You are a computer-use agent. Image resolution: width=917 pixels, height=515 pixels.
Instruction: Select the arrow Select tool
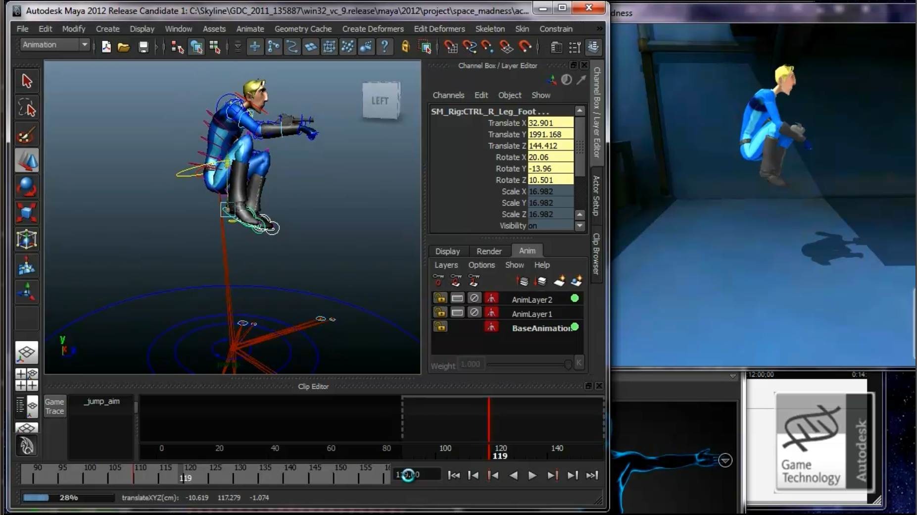[27, 81]
